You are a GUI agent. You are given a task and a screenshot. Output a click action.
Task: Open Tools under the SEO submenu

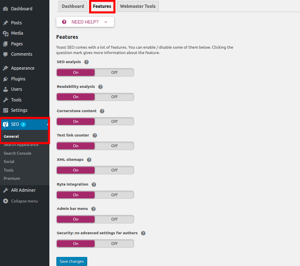(x=9, y=170)
